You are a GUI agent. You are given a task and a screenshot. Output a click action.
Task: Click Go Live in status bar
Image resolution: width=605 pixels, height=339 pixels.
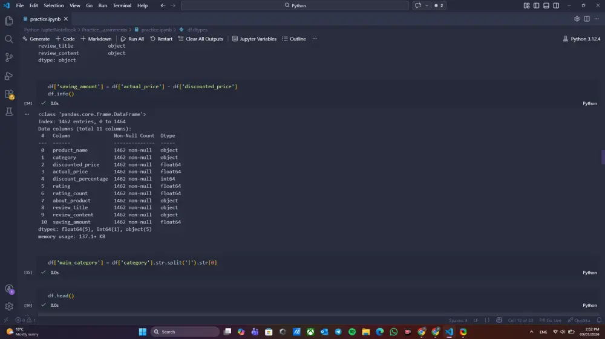[550, 320]
